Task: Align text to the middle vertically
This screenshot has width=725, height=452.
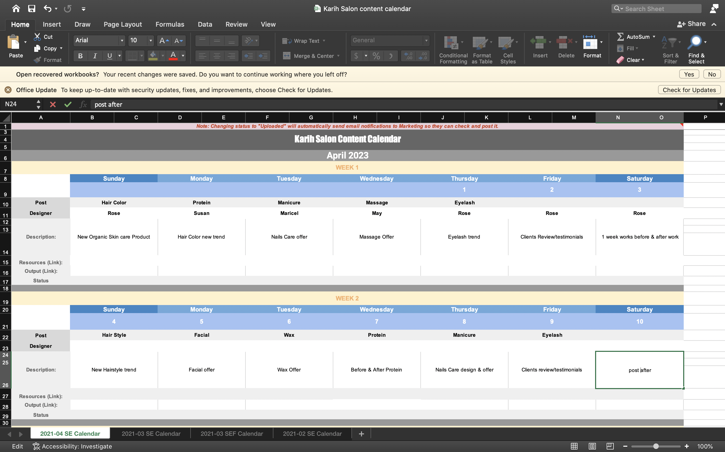Action: pos(217,41)
